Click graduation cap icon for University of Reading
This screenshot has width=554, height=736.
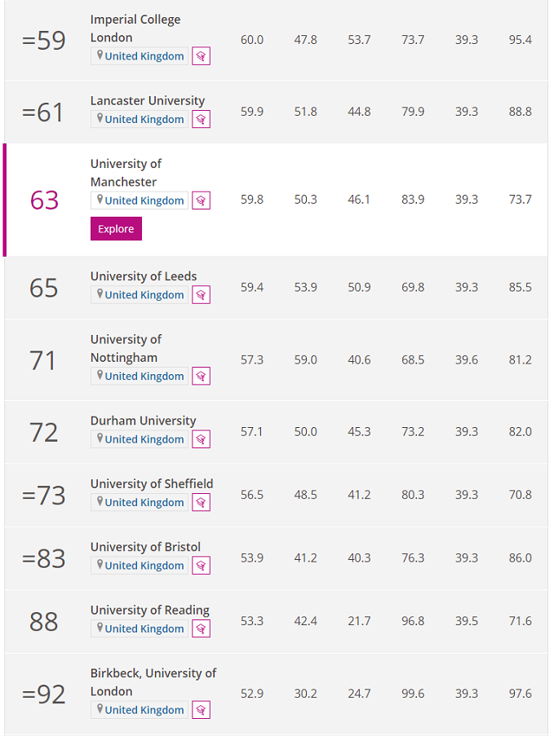point(201,629)
